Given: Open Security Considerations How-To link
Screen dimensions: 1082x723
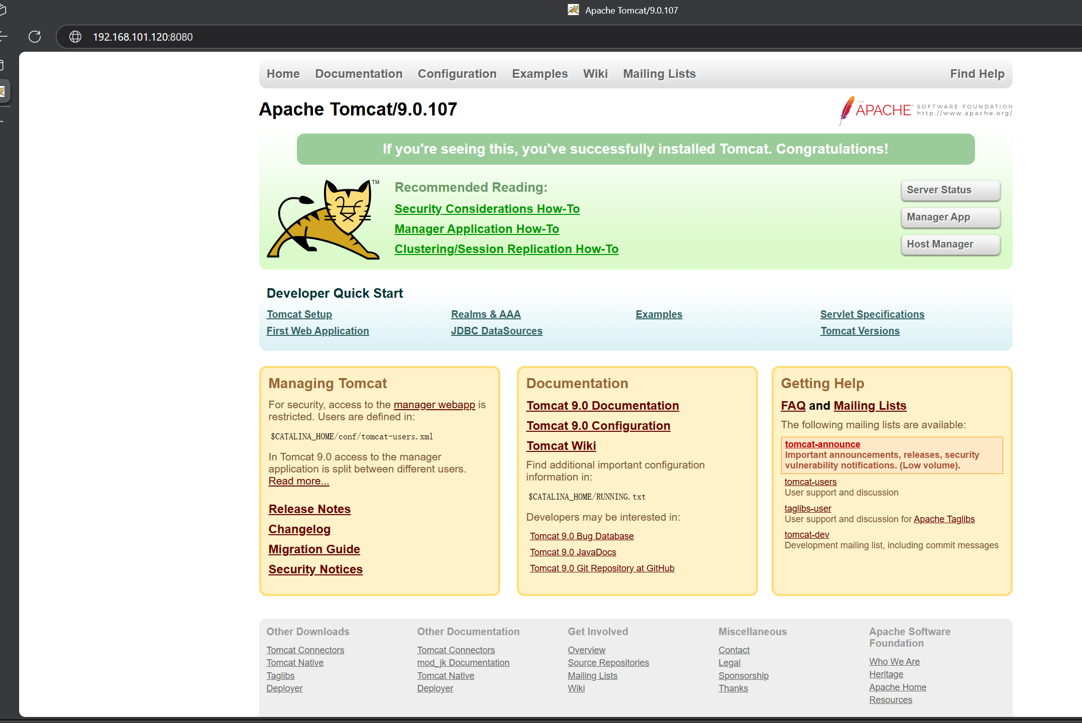Looking at the screenshot, I should pyautogui.click(x=487, y=209).
